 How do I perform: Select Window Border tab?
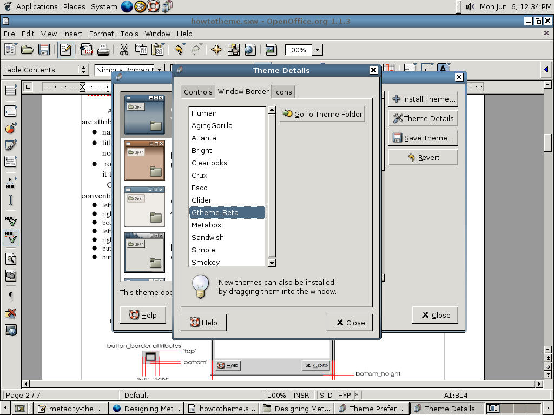point(243,91)
